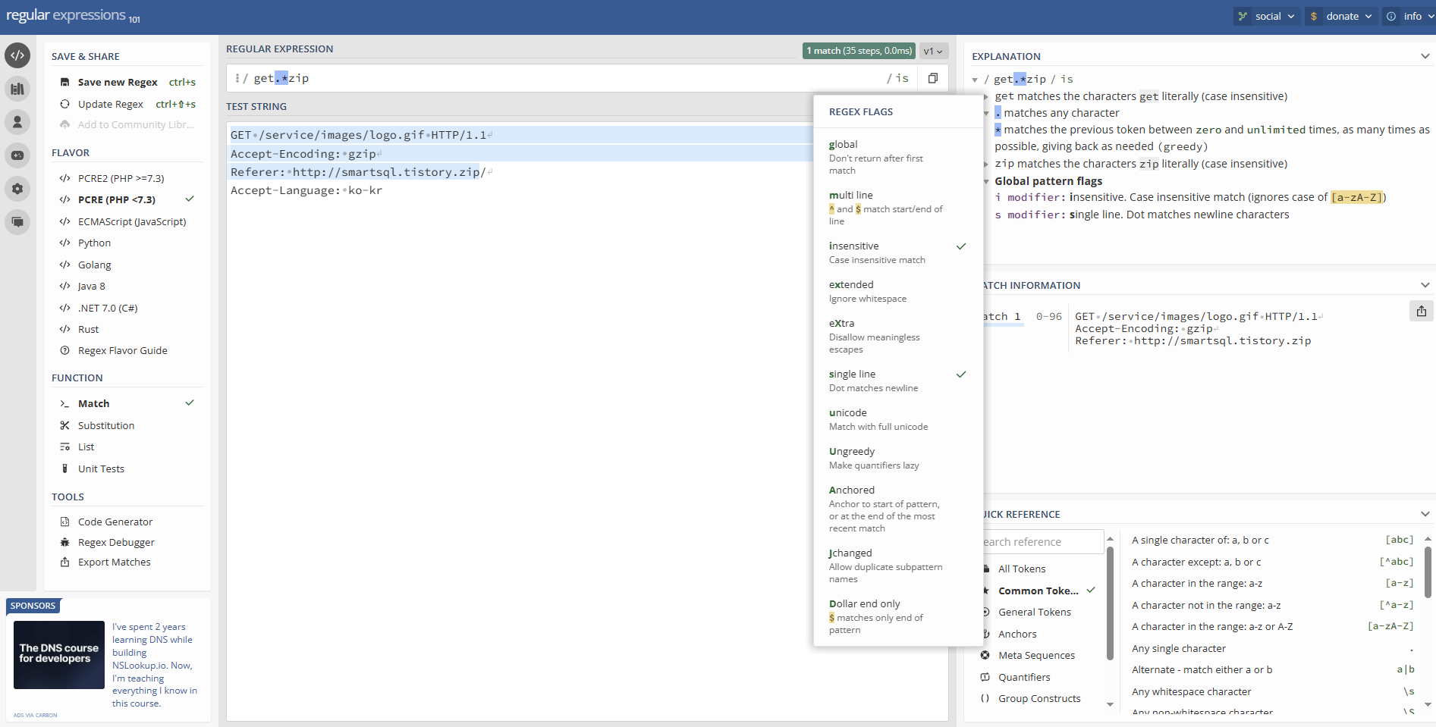
Task: Click the 1 match result badge
Action: pos(859,51)
